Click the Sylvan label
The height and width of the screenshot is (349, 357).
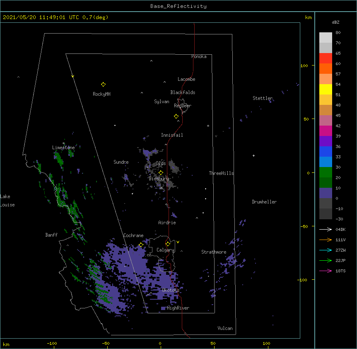(x=162, y=102)
